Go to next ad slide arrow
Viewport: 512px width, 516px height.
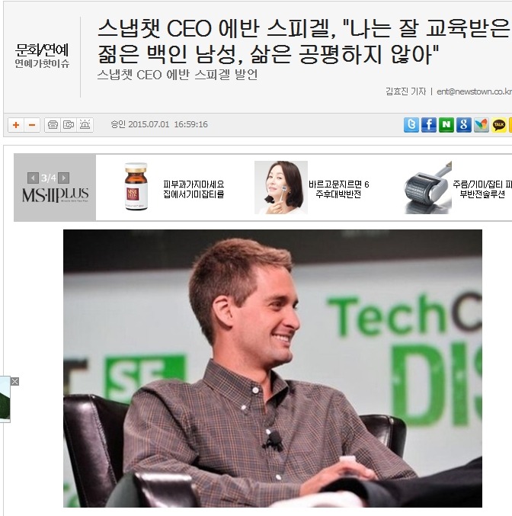64,178
